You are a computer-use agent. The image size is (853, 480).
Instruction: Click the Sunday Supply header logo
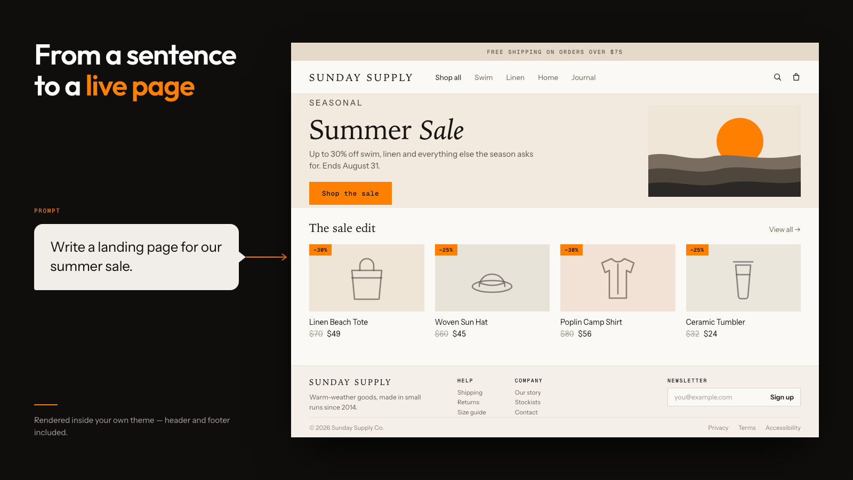pyautogui.click(x=361, y=78)
